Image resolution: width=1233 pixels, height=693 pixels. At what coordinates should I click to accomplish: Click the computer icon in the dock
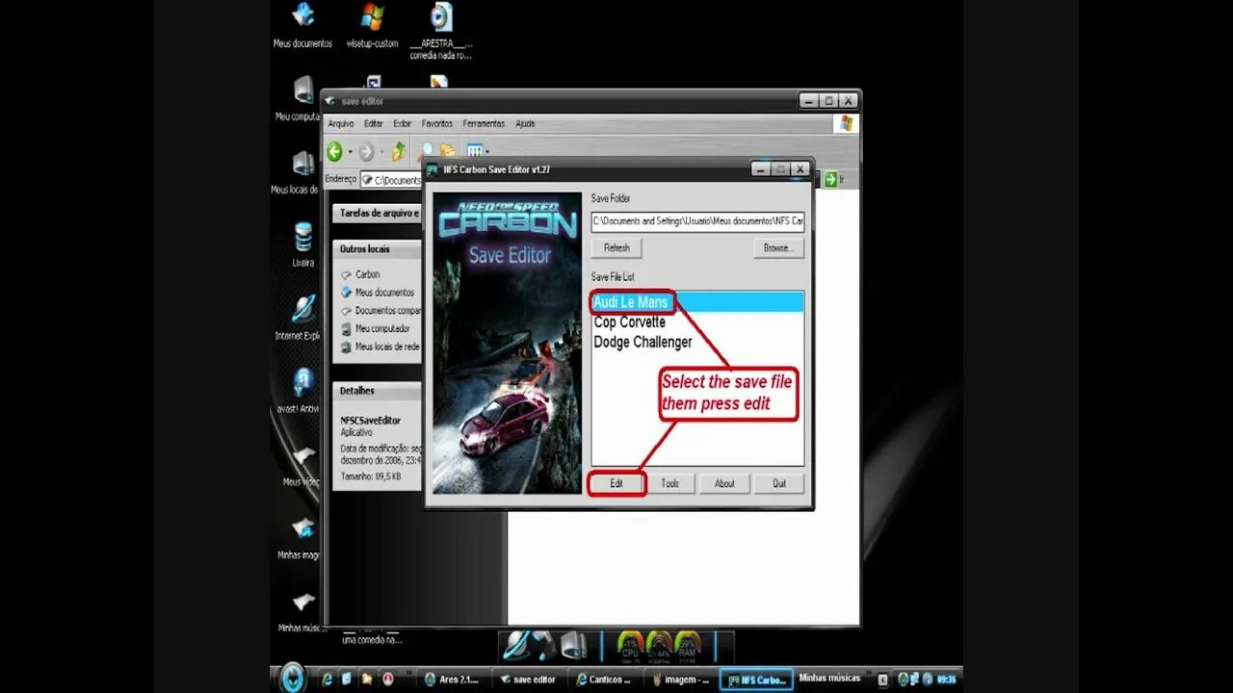coord(574,645)
